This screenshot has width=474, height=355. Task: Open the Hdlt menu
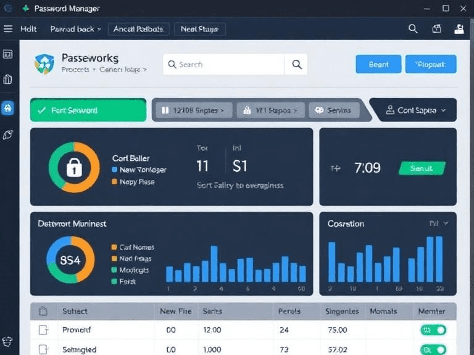[x=28, y=29]
